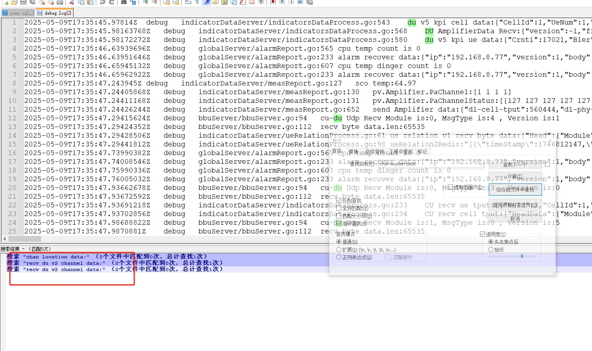
Task: Toggle the small checkbox beside 查找下一个
Action: click(x=547, y=164)
